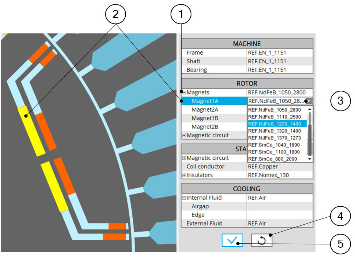
Task: Click the dropdown list scroll down arrow
Action: pyautogui.click(x=310, y=159)
